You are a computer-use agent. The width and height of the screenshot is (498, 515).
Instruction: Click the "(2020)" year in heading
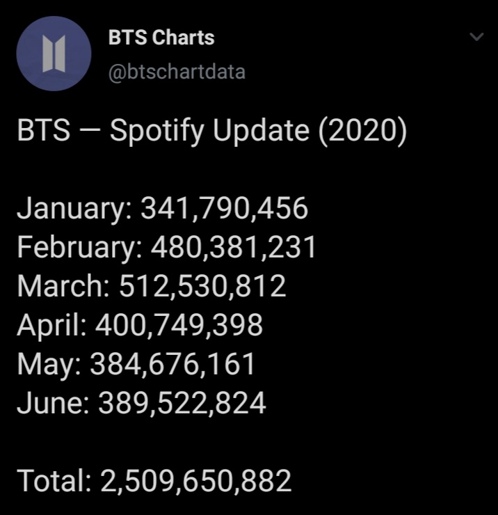362,131
